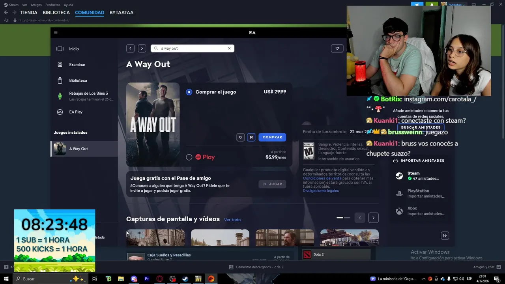Open Premiere Pro from the taskbar
The image size is (505, 284).
click(147, 279)
